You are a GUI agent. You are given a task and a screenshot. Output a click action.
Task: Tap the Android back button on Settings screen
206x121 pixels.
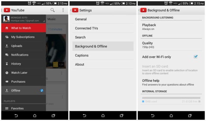(84, 116)
